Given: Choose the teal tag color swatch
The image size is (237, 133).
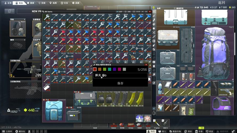Looking at the screenshot, I should coord(110,69).
